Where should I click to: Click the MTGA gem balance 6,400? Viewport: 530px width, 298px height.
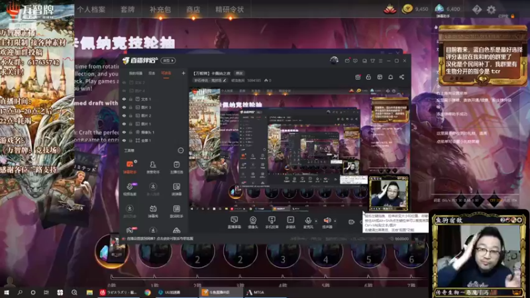tap(447, 9)
